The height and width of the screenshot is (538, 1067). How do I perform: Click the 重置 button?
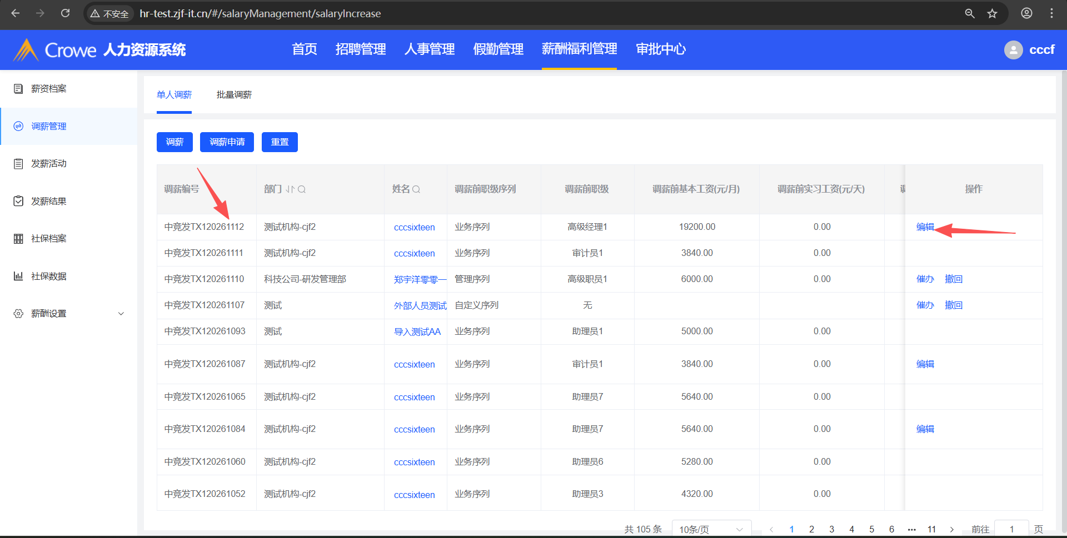[x=280, y=142]
